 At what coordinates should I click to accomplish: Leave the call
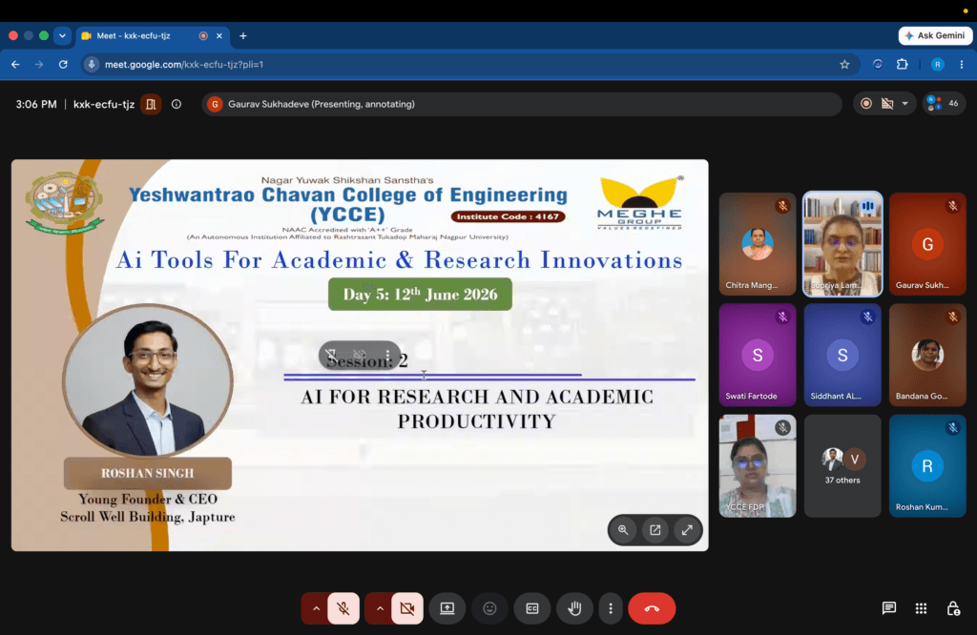652,608
